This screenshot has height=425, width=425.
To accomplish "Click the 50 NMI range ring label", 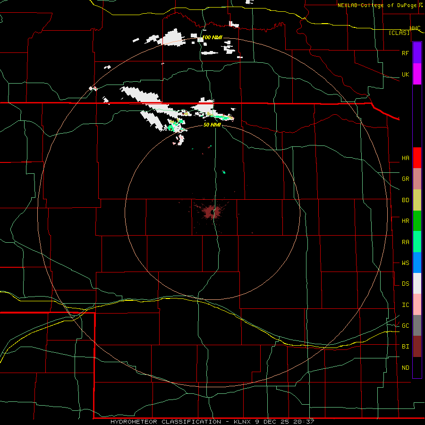I will [x=212, y=125].
